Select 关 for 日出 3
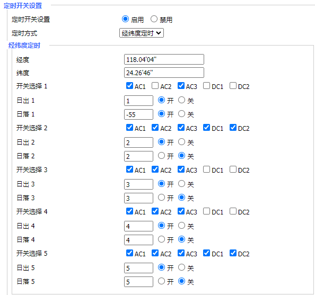 (181, 184)
